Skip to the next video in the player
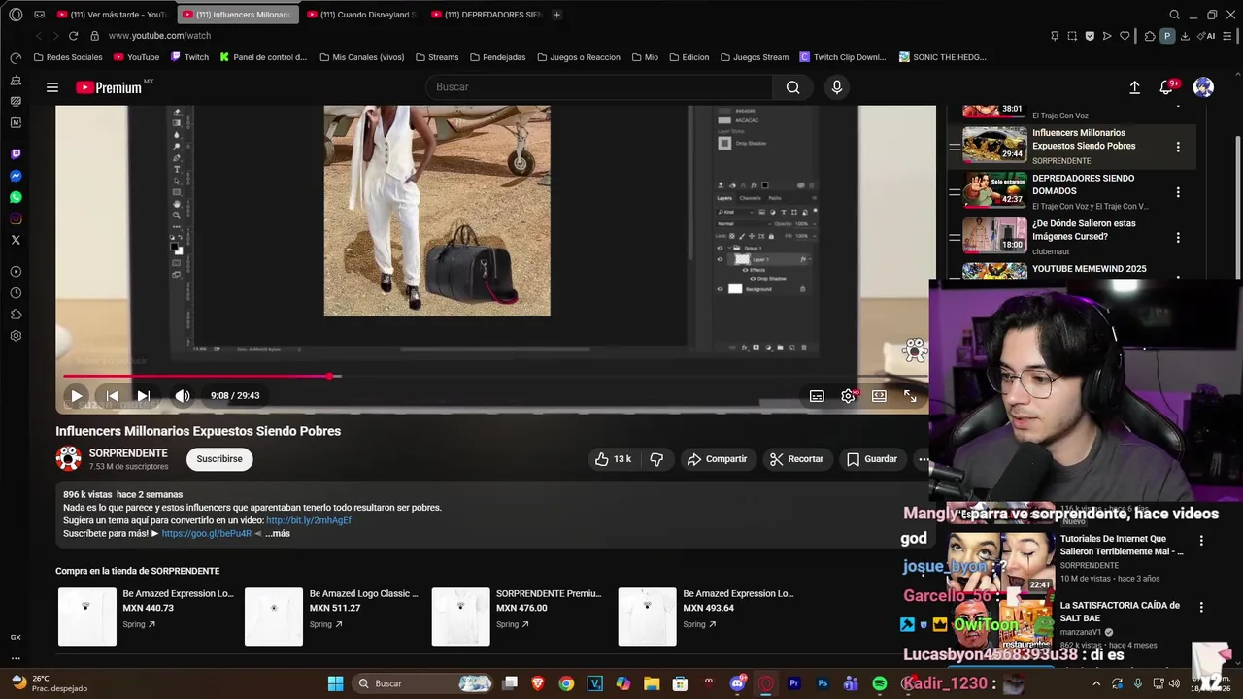This screenshot has height=699, width=1243. [143, 395]
